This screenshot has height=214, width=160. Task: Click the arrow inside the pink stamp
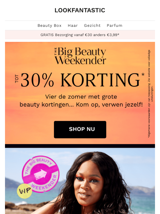[x=40, y=174]
